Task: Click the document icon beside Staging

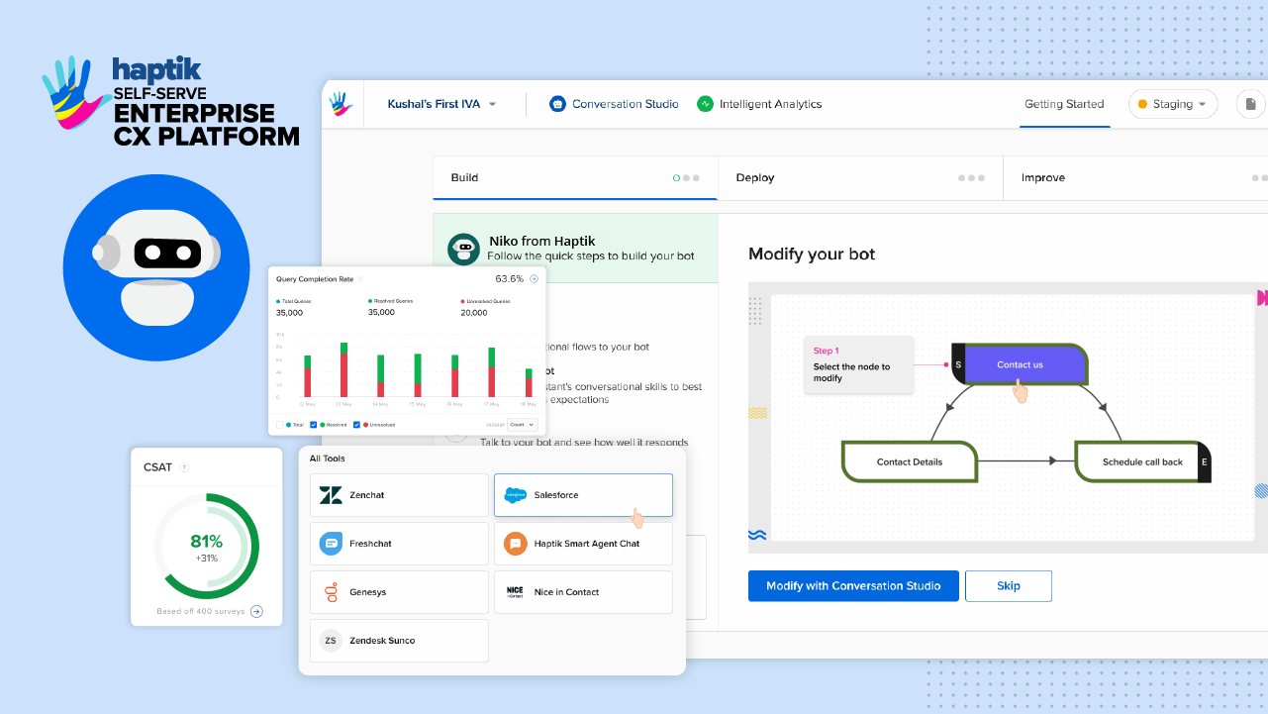Action: click(1251, 104)
